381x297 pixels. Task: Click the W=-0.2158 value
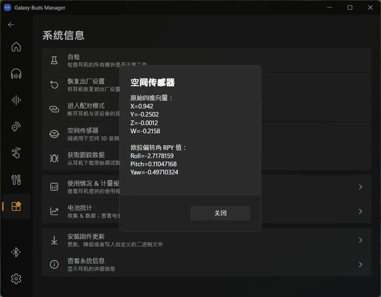click(x=145, y=131)
